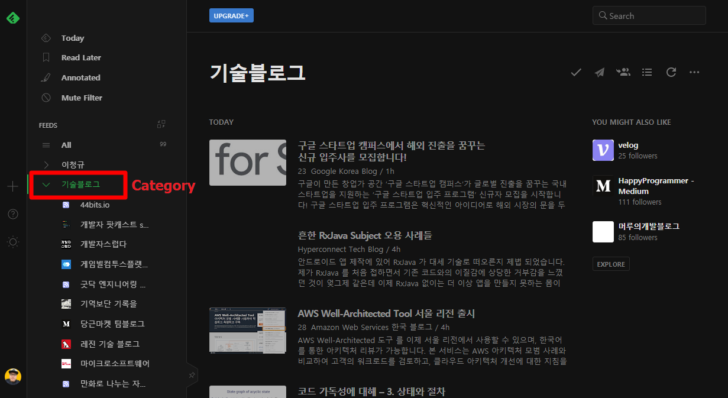Click the 레진 기술 블로그 favicon
This screenshot has width=728, height=398.
tap(66, 344)
